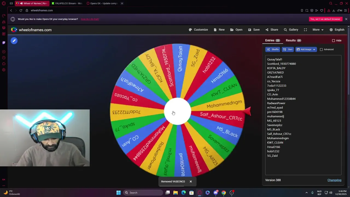Switch to the Entries tab
This screenshot has height=197, width=350.
(x=272, y=40)
